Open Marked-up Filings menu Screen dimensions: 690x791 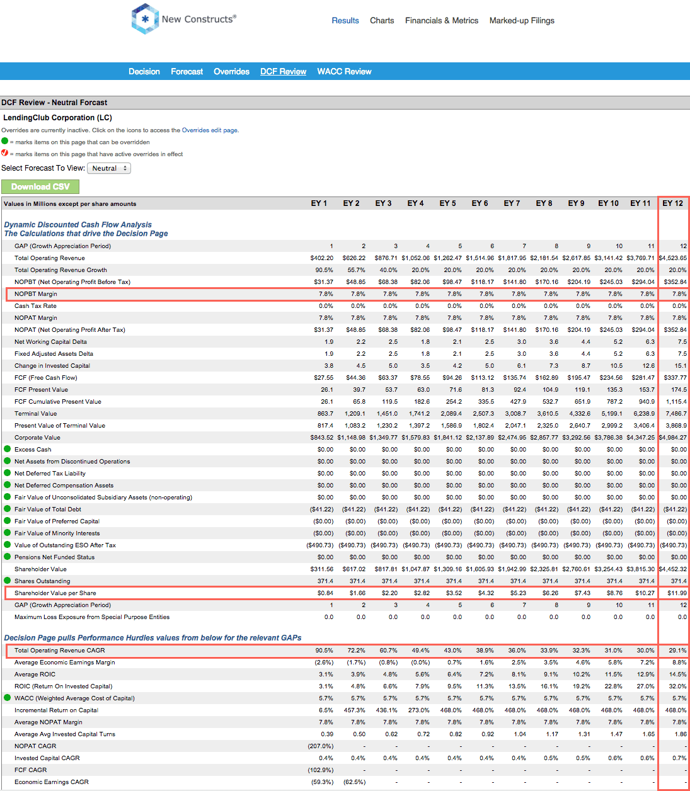[522, 21]
